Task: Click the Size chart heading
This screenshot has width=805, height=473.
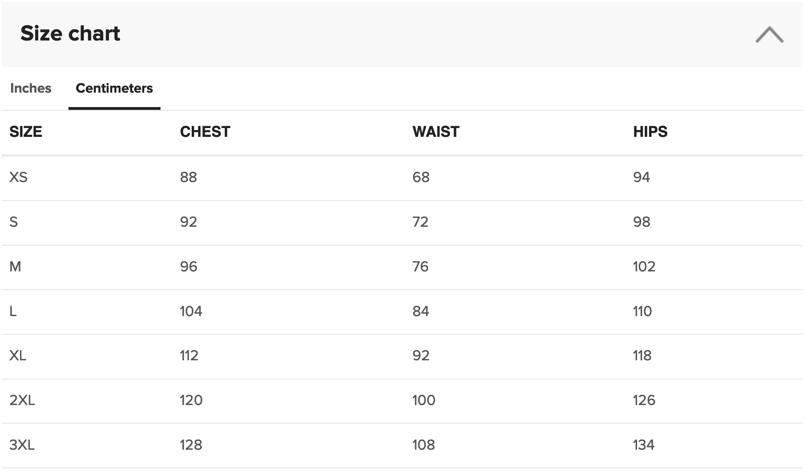Action: coord(70,34)
